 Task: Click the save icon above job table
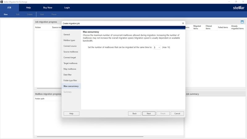point(242,22)
